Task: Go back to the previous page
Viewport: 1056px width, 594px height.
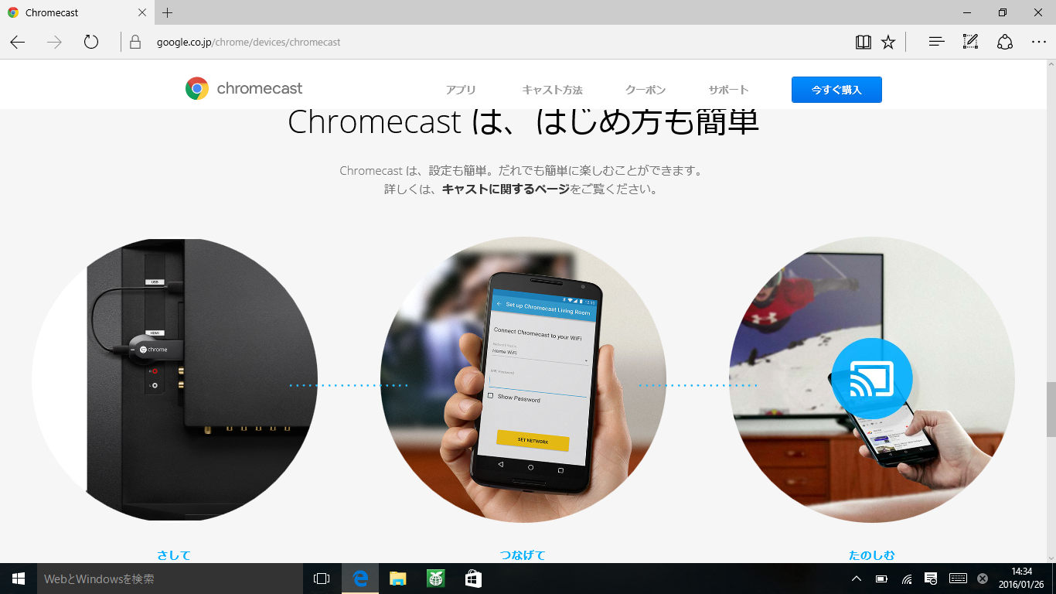Action: pos(17,42)
